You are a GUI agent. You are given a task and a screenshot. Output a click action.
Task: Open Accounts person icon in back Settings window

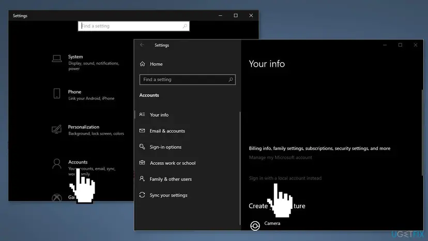tap(57, 164)
